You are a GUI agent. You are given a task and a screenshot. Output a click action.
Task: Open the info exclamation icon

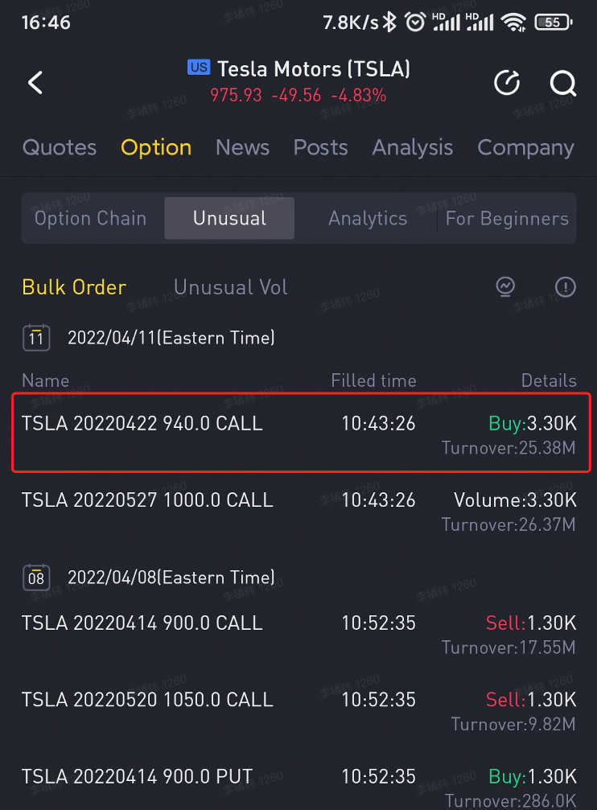(x=566, y=286)
